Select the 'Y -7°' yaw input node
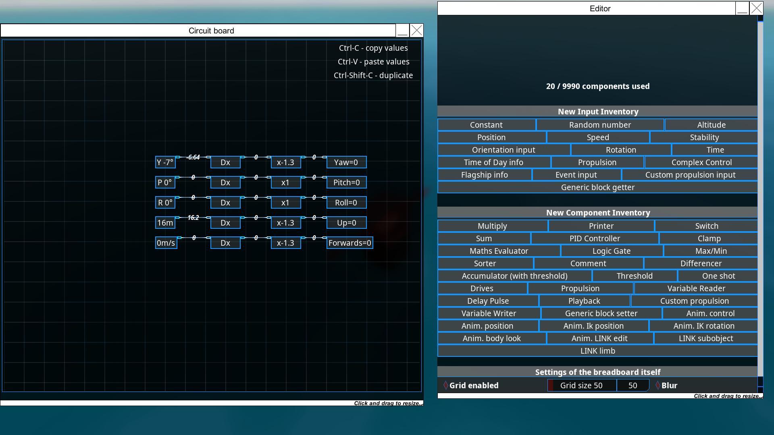This screenshot has height=435, width=774. point(165,162)
